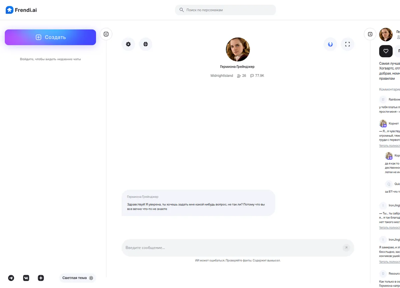Image resolution: width=400 pixels, height=288 pixels.
Task: Expand the comment starting "Я замираю"
Action: point(389,262)
